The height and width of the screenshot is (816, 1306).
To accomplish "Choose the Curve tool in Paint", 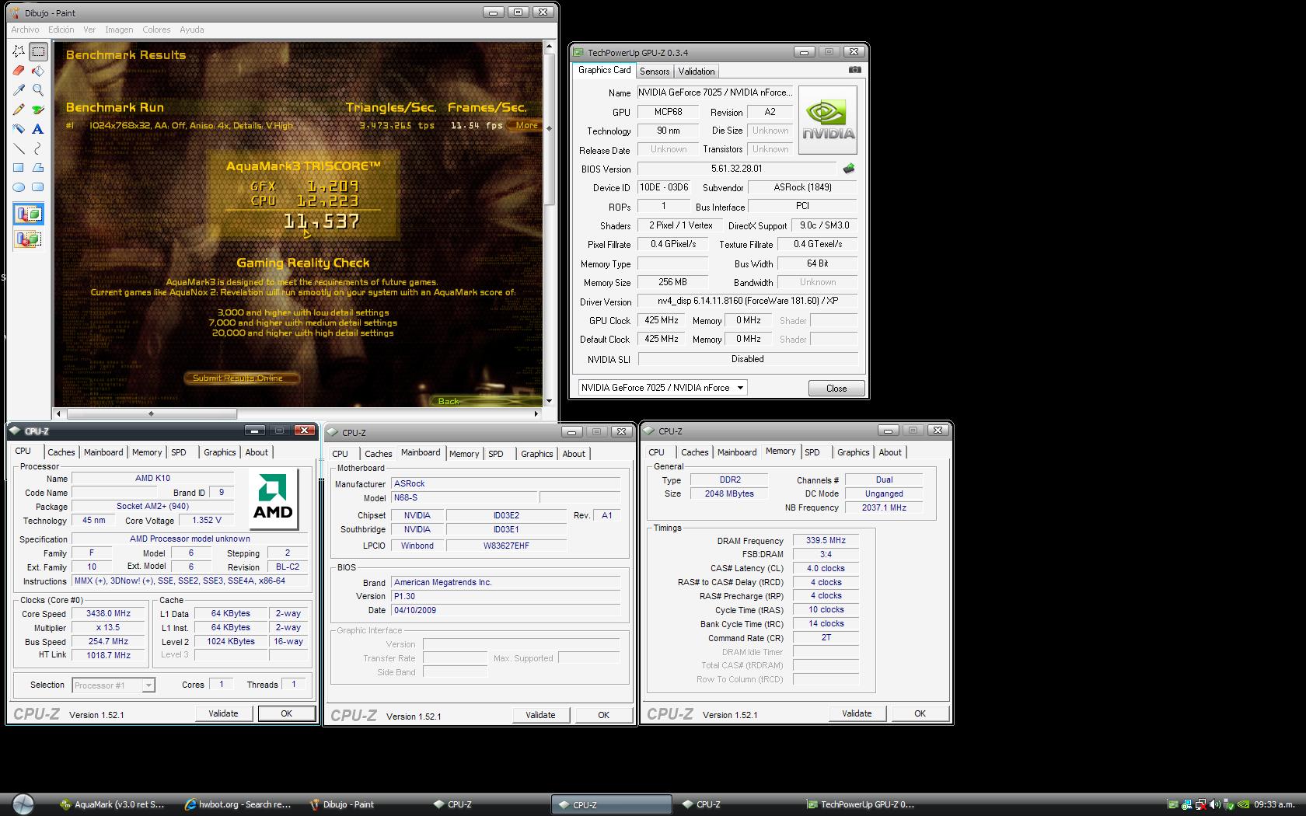I will (x=38, y=148).
